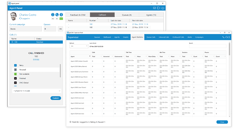Click the power icon in Agent Panel header
The image size is (237, 129).
pyautogui.click(x=163, y=8)
